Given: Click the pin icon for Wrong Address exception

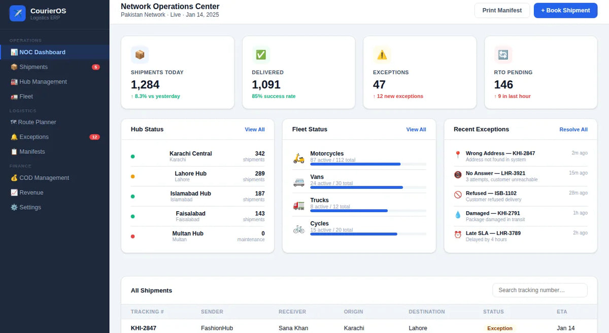Looking at the screenshot, I should pos(458,155).
